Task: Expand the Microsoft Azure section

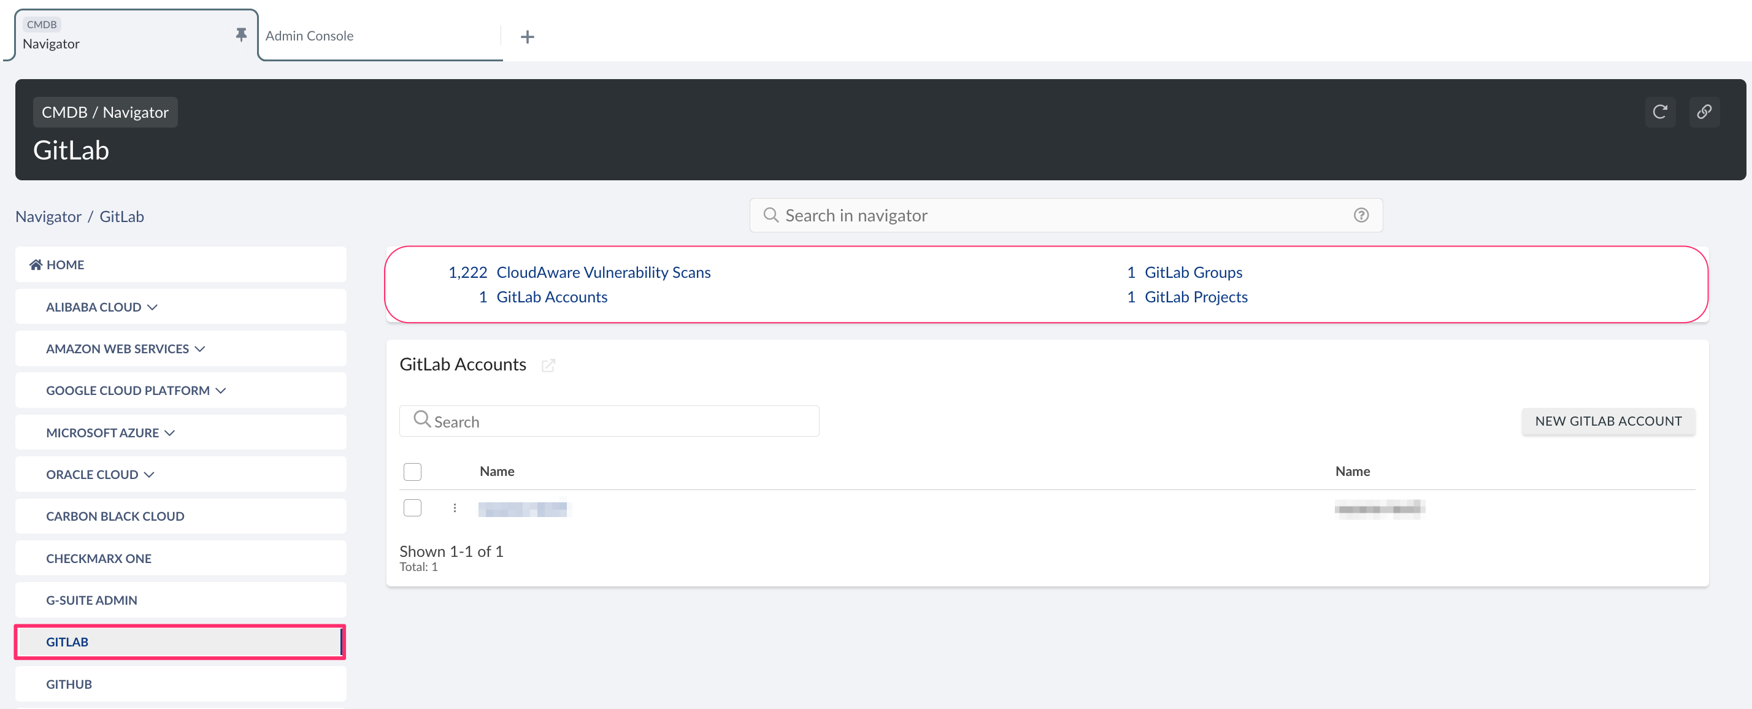Action: tap(169, 432)
